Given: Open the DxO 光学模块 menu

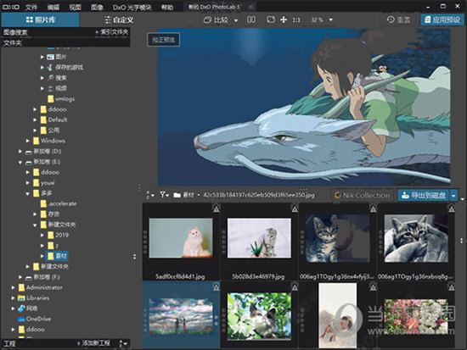Looking at the screenshot, I should click(132, 7).
